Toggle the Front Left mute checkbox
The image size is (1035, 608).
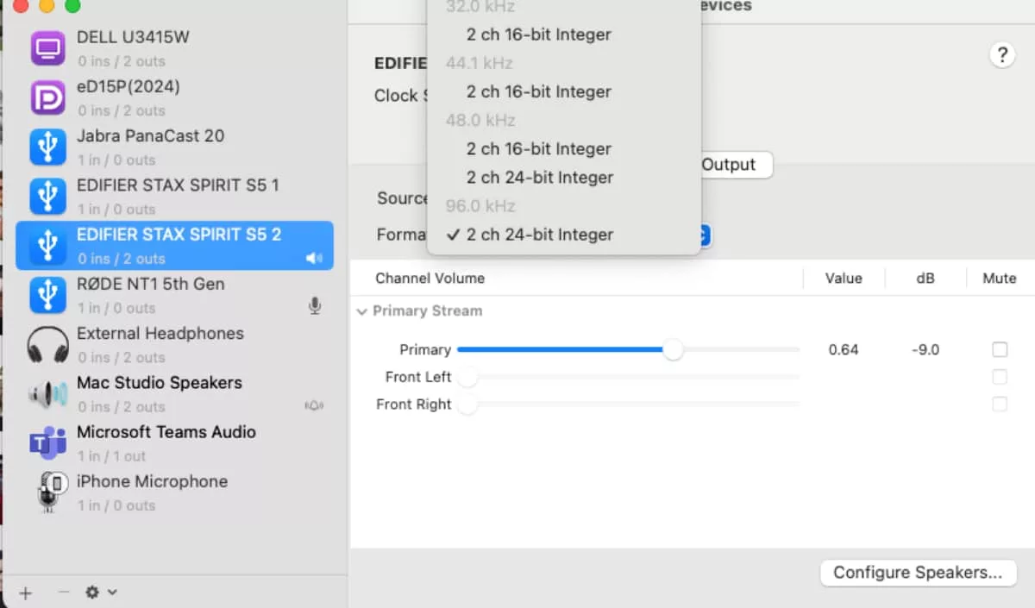point(1000,377)
